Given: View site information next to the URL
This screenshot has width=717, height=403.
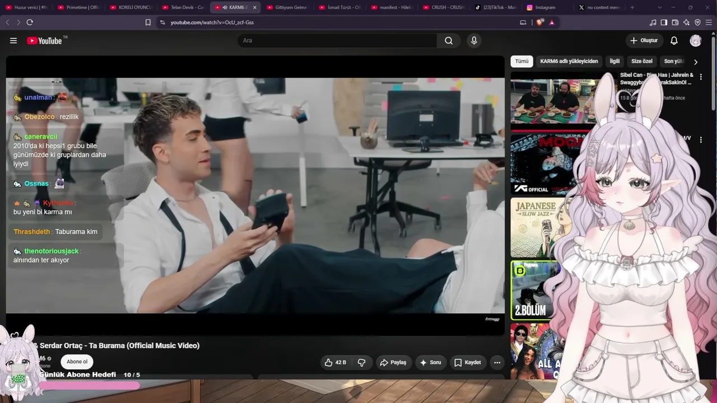Looking at the screenshot, I should click(162, 22).
